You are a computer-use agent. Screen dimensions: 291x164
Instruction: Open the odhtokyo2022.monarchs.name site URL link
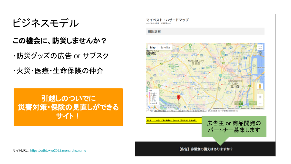58,150
